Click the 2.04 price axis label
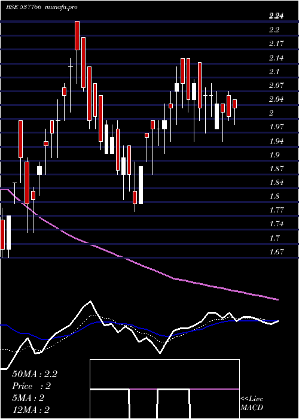Screen dimensions: 299x419 [276, 99]
